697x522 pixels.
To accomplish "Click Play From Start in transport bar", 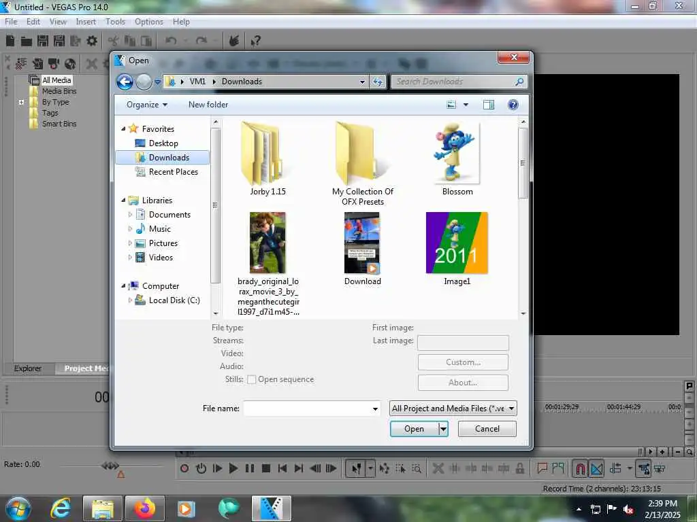I will click(x=217, y=468).
